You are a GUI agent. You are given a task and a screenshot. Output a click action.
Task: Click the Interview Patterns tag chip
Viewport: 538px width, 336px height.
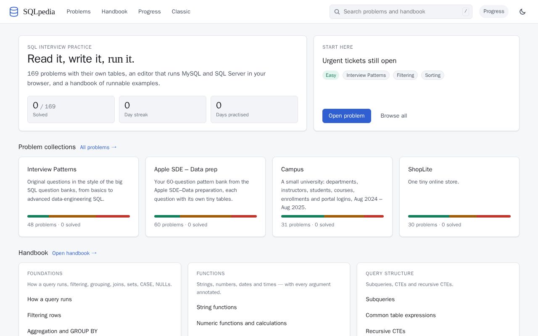point(366,75)
